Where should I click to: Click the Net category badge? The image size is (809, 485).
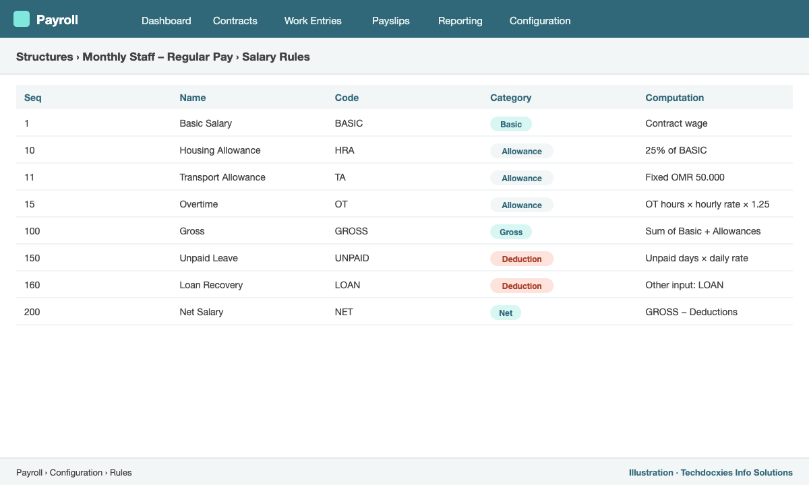pyautogui.click(x=506, y=313)
